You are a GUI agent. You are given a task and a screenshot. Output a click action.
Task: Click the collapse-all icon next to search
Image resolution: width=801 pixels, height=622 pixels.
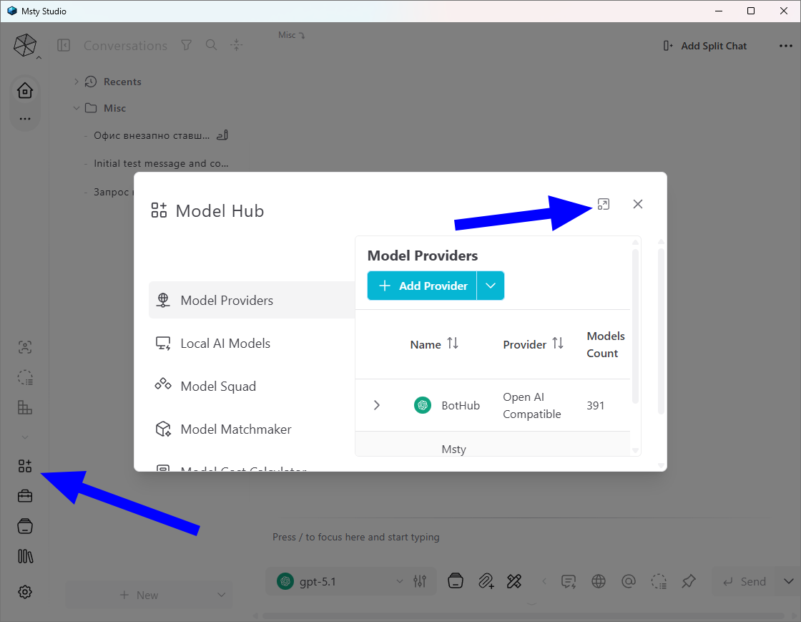pos(236,45)
